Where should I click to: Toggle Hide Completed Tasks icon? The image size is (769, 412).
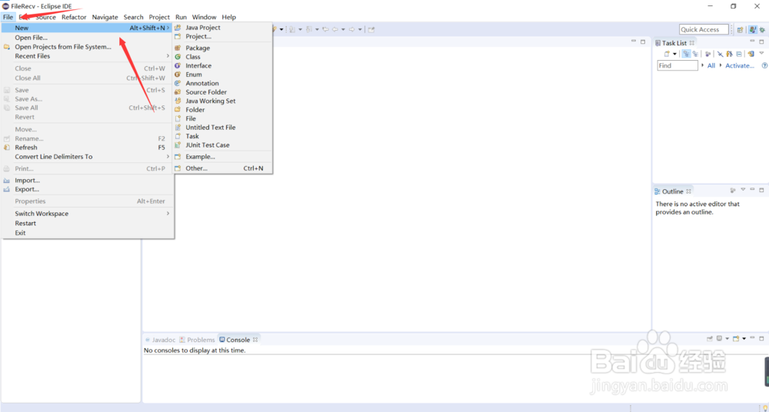pyautogui.click(x=720, y=54)
